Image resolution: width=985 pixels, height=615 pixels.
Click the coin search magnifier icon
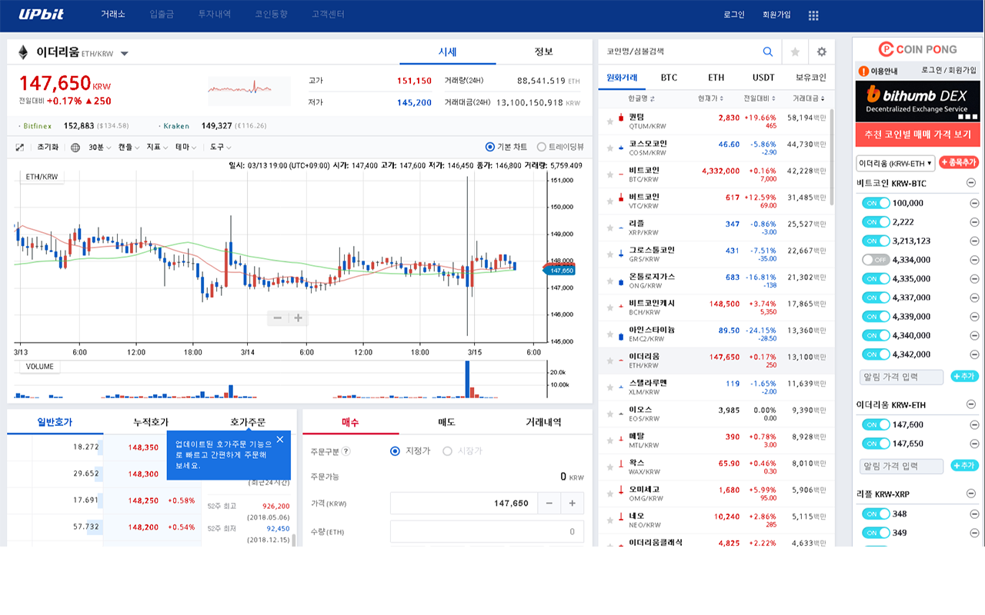pos(767,52)
